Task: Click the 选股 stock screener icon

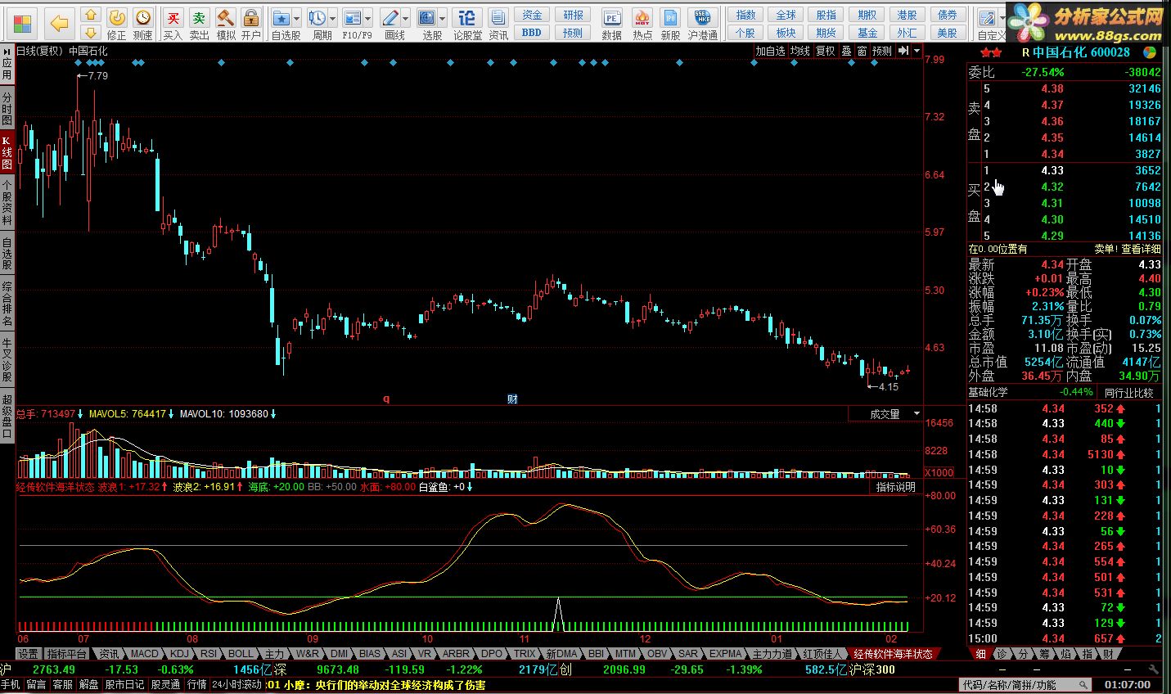Action: click(x=427, y=18)
